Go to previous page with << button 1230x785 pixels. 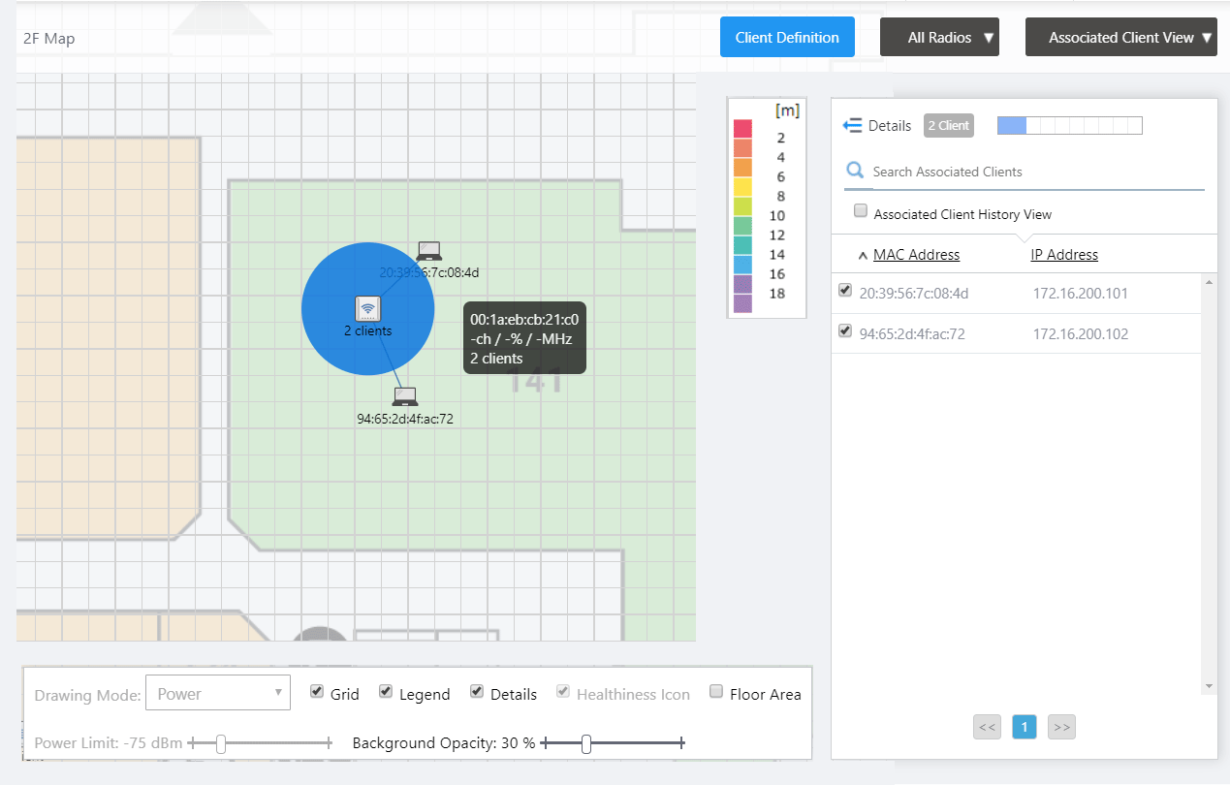[x=988, y=727]
